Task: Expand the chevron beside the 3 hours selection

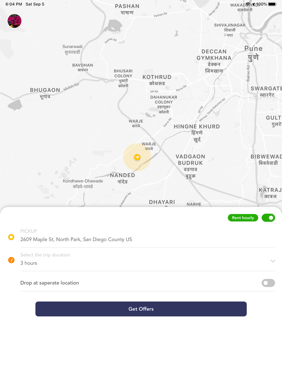Action: [274, 261]
